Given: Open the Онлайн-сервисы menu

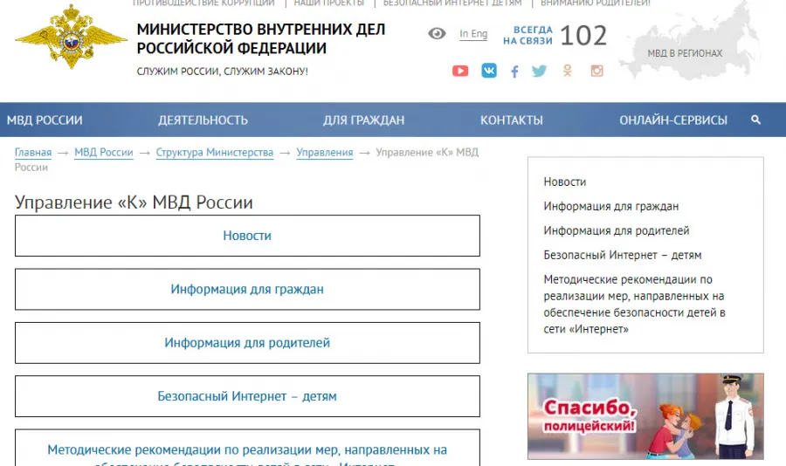Looking at the screenshot, I should pyautogui.click(x=673, y=120).
